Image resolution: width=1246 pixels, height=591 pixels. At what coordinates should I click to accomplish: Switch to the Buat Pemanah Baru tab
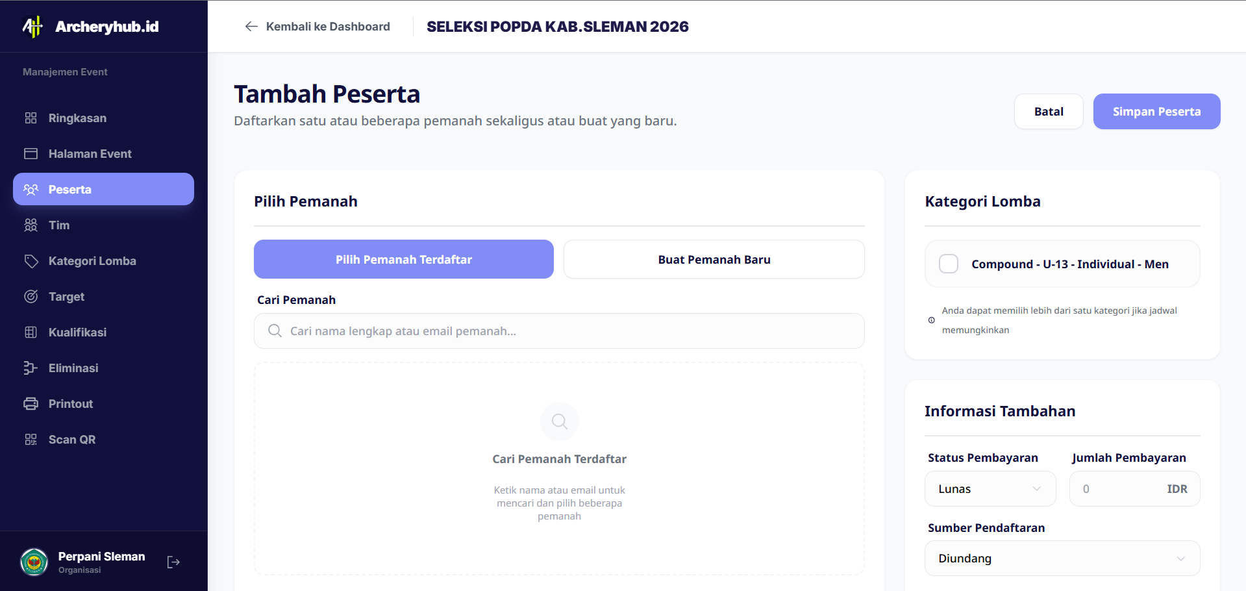(x=714, y=259)
